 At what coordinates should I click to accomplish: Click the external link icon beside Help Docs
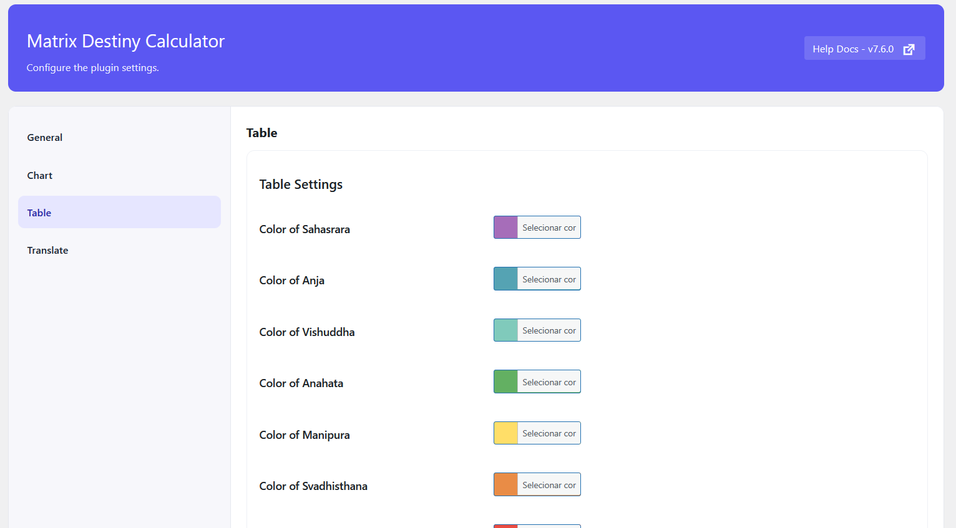point(909,49)
